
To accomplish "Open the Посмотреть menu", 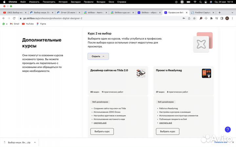I will tap(49, 2).
